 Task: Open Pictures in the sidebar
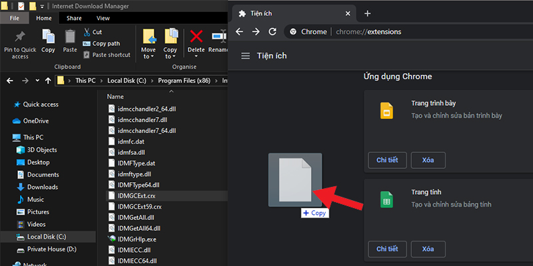pos(33,211)
